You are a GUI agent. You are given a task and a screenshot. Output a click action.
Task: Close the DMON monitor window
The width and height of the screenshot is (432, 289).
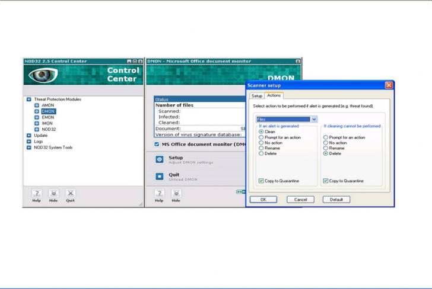(298, 62)
